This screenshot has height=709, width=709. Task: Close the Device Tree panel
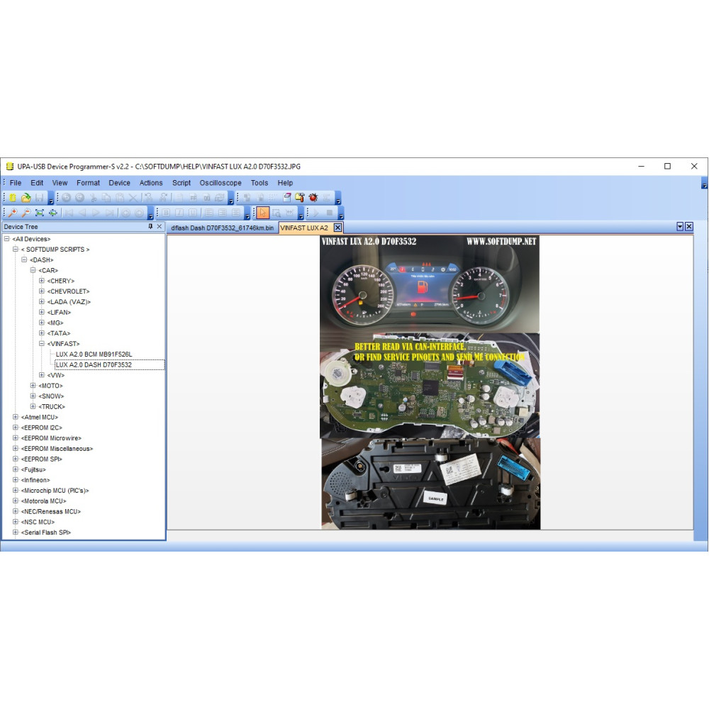(x=159, y=227)
